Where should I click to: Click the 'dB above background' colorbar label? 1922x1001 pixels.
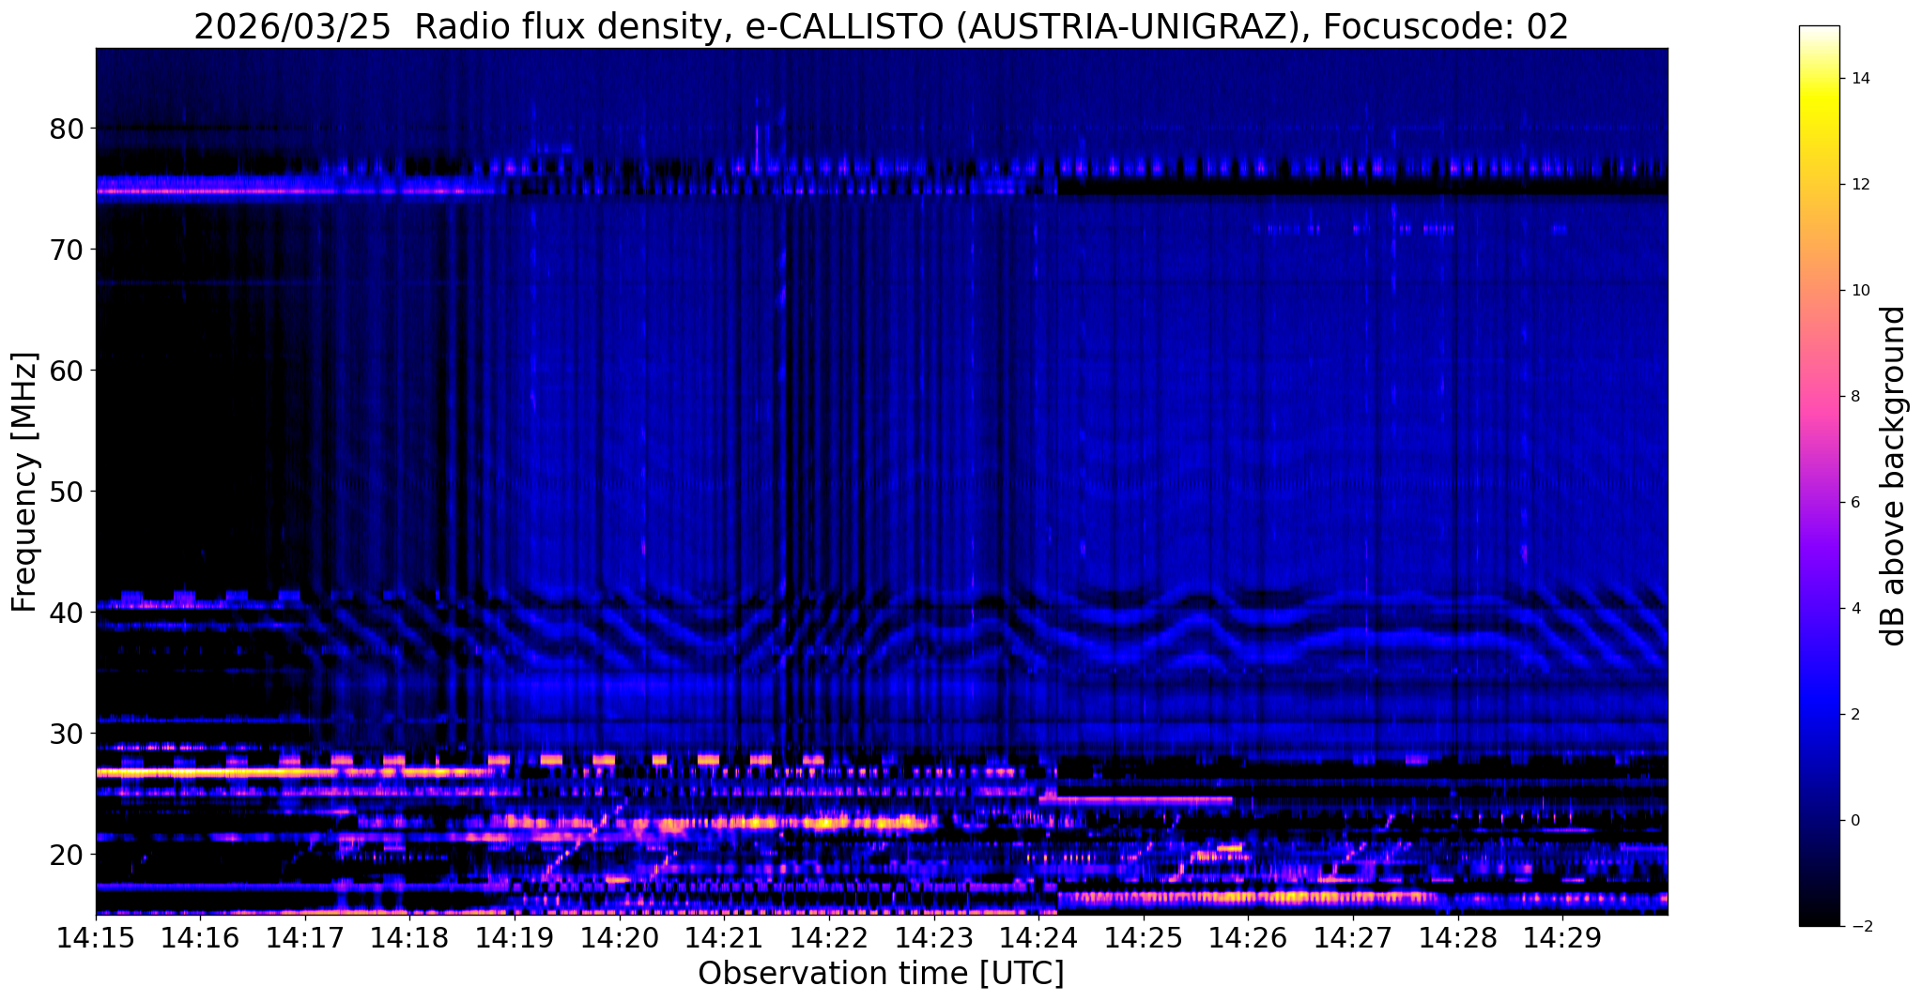1894,476
